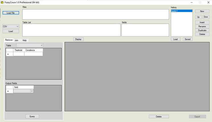Click the New query button
This screenshot has width=212, height=122.
(x=202, y=11)
